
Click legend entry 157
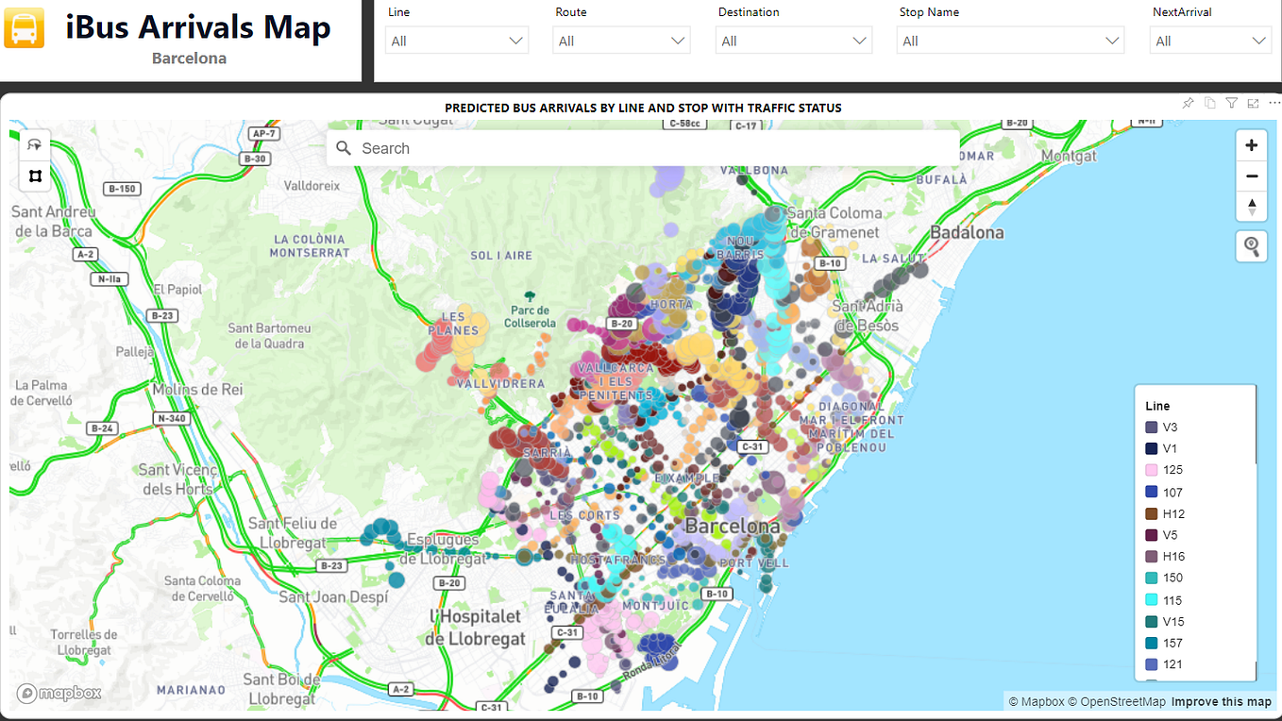[x=1164, y=643]
